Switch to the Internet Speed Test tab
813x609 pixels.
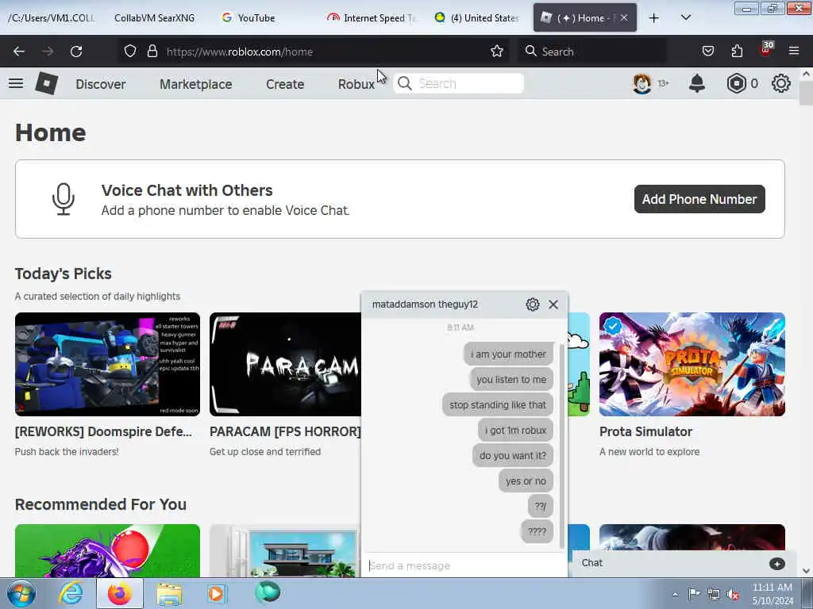(372, 18)
